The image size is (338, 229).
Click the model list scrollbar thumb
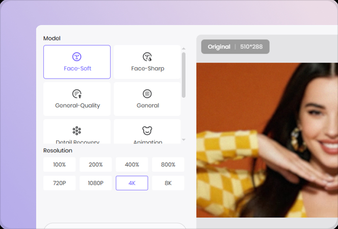coord(184,74)
